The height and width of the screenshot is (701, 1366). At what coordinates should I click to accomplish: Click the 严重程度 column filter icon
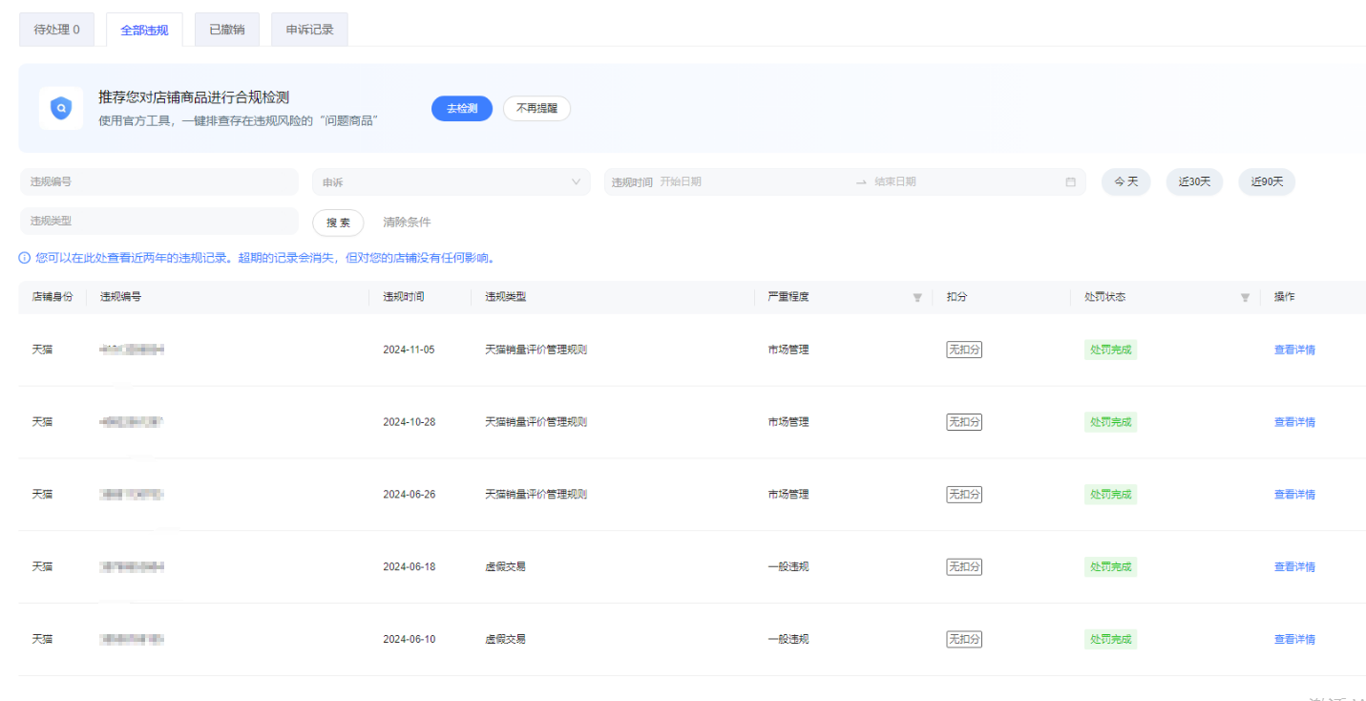coord(917,297)
